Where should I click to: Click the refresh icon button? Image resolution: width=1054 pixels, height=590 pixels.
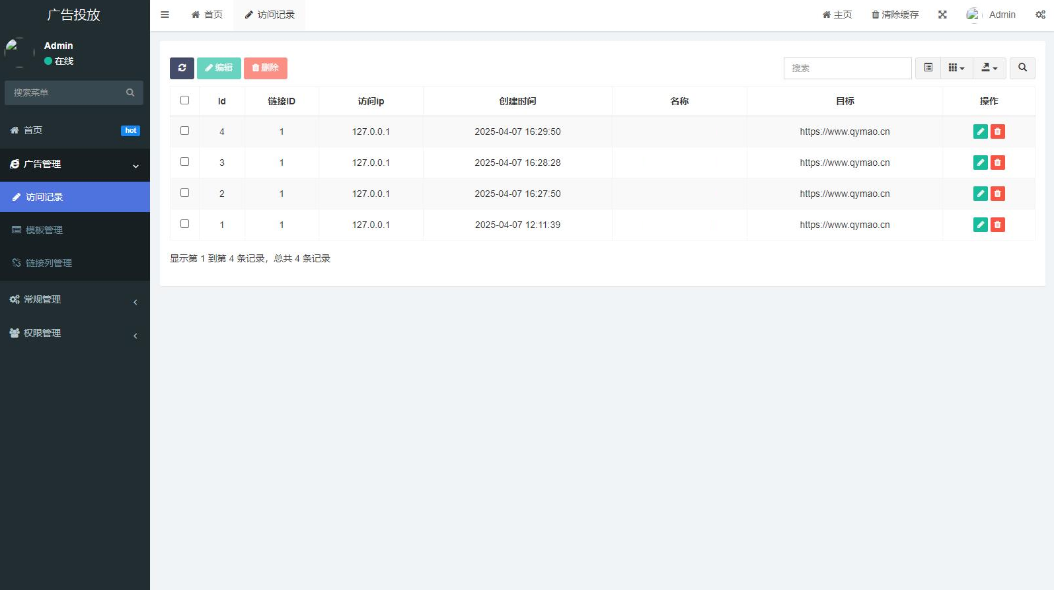tap(182, 68)
